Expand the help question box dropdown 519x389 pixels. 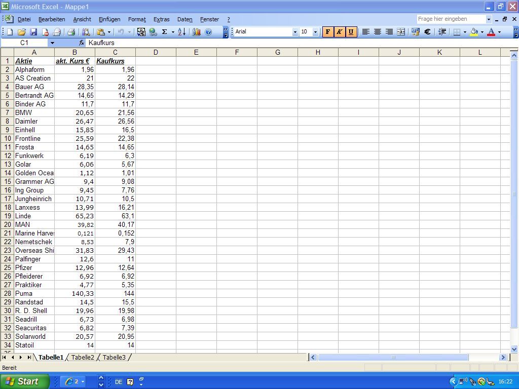click(489, 19)
